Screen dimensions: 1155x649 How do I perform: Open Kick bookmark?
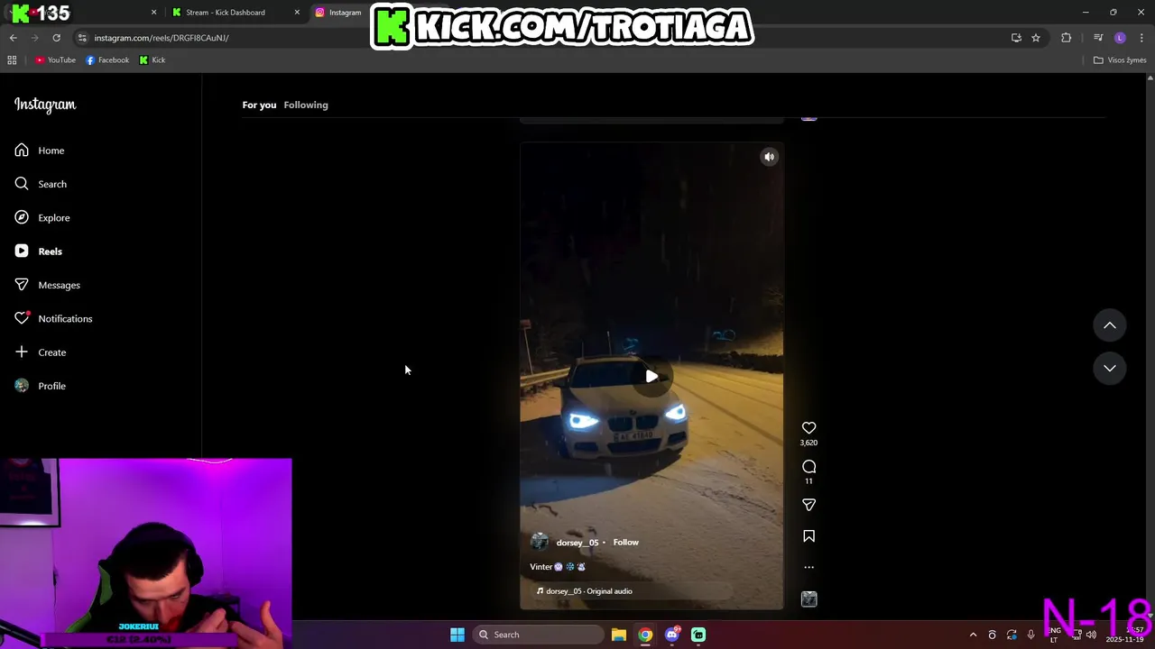point(152,60)
